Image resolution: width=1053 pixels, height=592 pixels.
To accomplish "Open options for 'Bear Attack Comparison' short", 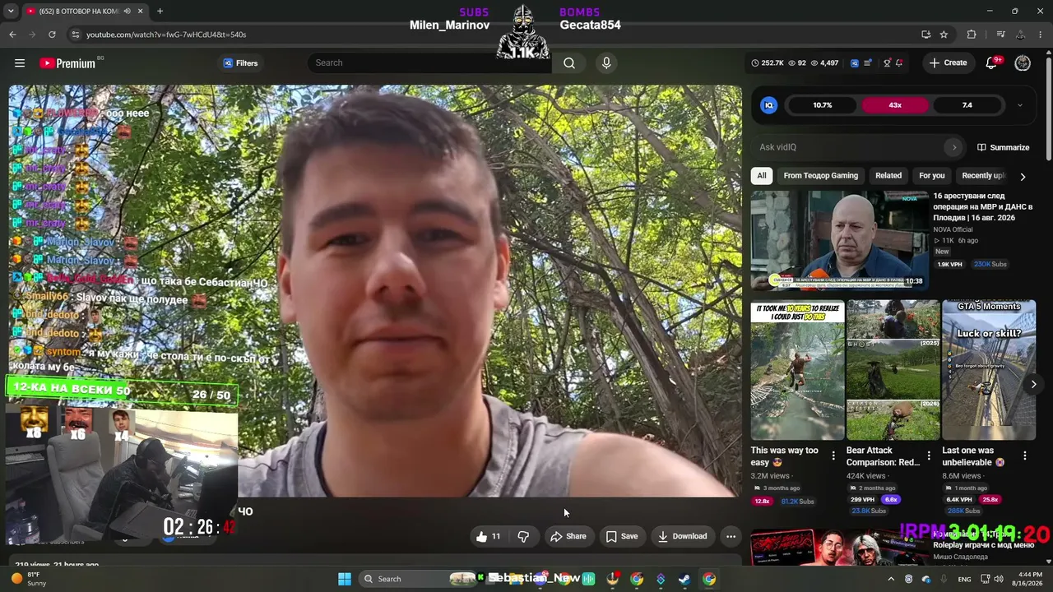I will (929, 456).
